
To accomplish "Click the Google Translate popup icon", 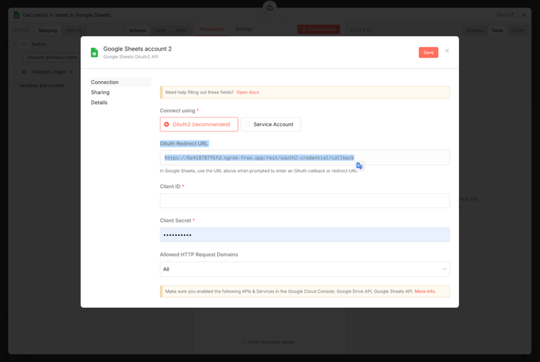I will click(359, 166).
